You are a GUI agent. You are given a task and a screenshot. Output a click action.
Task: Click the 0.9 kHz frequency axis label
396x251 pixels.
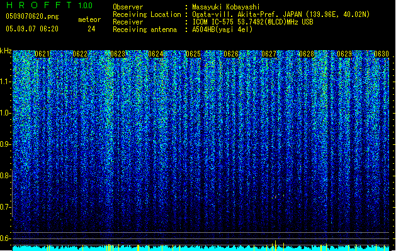(x=5, y=144)
